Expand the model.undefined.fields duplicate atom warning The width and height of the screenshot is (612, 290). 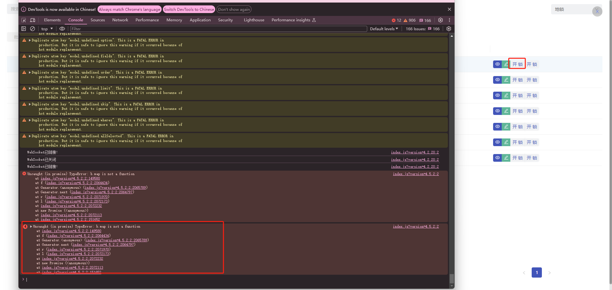[x=30, y=56]
